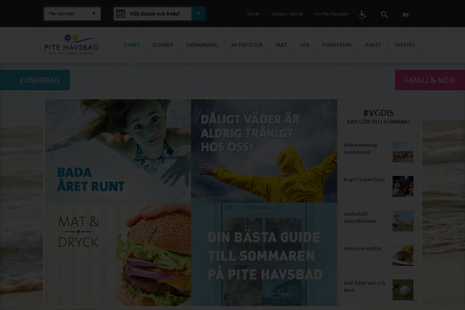Screen dimensions: 465x310
Task: Select the EVENEMANG menu item
Action: click(x=202, y=45)
